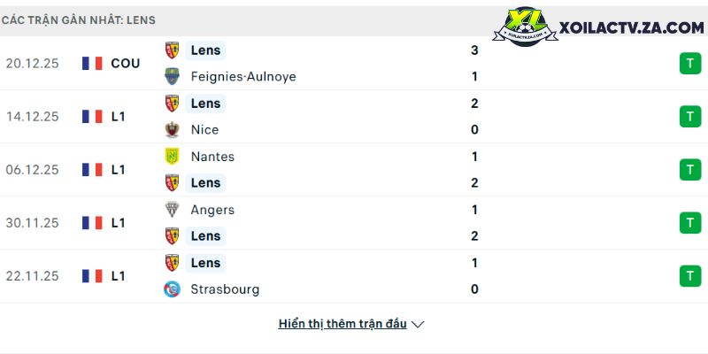Click the Nantes yellow club crest
This screenshot has height=354, width=708.
(x=172, y=157)
